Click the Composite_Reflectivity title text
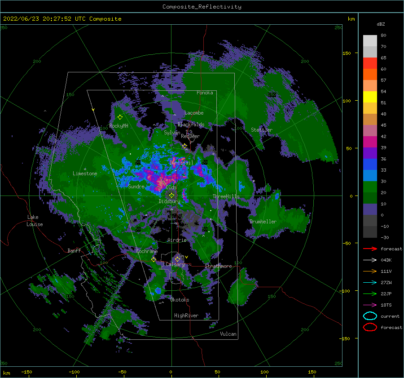Viewport: 404px width, 378px height. click(x=202, y=7)
